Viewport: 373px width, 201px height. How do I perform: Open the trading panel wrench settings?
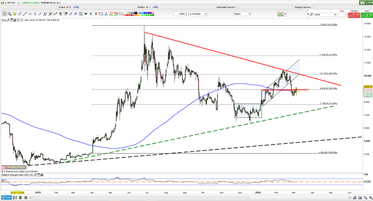312,14
